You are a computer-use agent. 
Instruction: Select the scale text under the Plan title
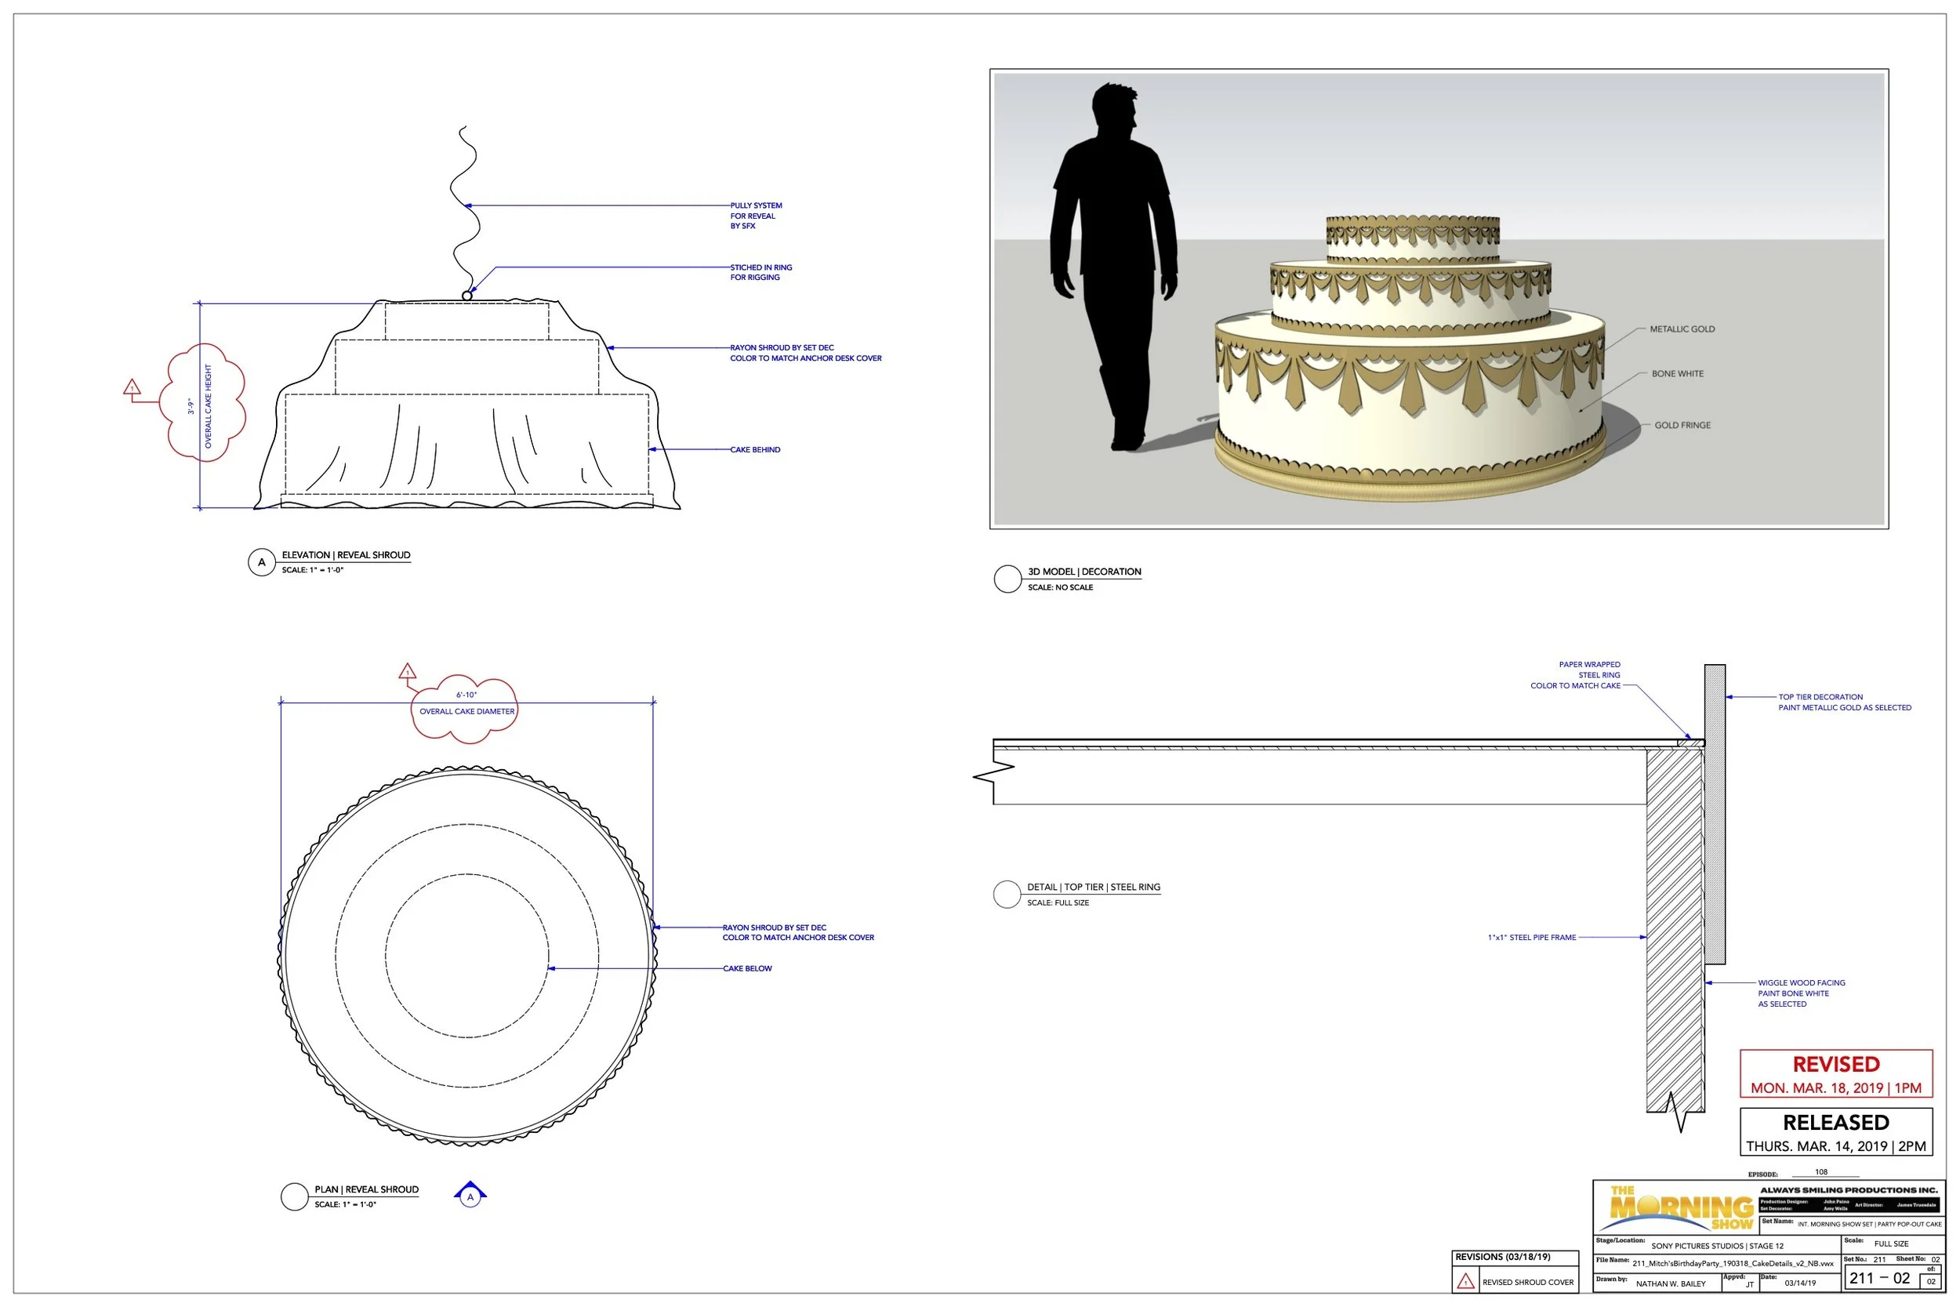(x=345, y=1204)
